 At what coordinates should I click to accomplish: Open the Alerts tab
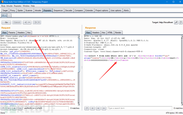126,10
